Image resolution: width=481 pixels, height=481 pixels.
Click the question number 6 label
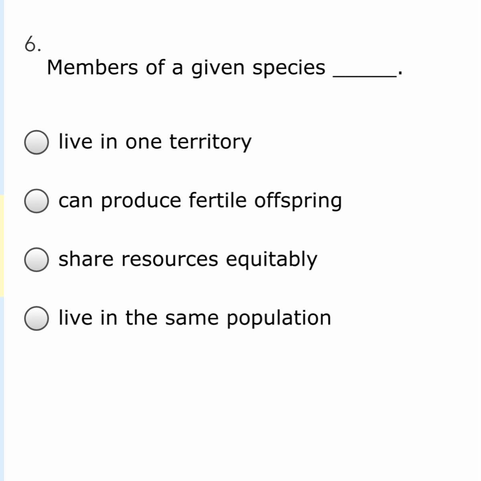pyautogui.click(x=33, y=44)
